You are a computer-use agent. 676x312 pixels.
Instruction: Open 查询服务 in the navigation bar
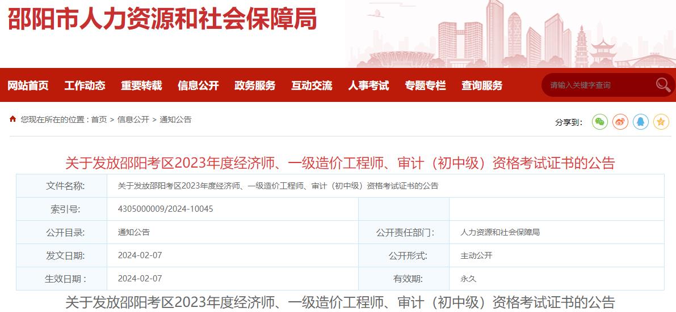click(x=482, y=86)
